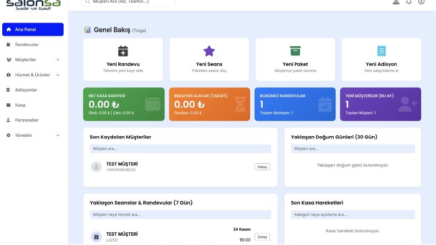Screen dimensions: 436x245
Task: Click the Yeni Seans star icon
Action: 209,51
